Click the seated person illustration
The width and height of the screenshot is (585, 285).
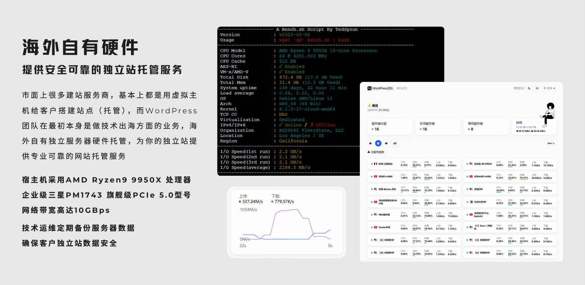click(549, 115)
